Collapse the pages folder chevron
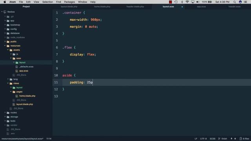Screen dimensions: 251x141 [x=11, y=92]
